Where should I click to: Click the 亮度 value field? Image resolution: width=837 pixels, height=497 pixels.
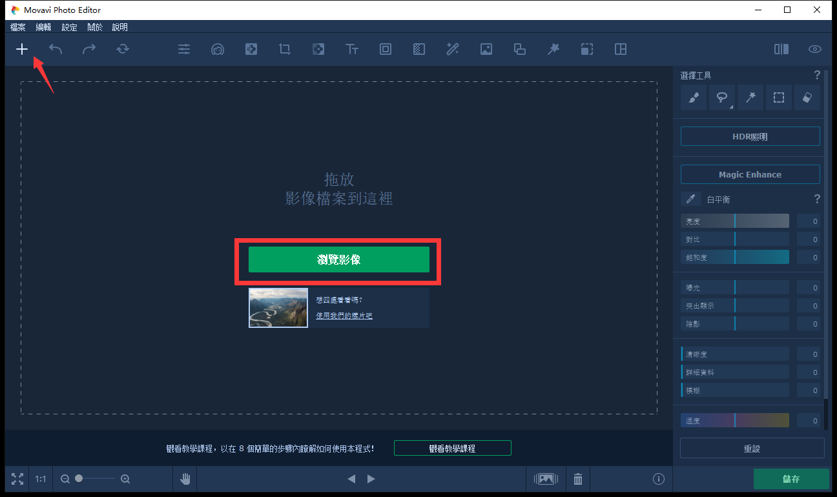(809, 221)
